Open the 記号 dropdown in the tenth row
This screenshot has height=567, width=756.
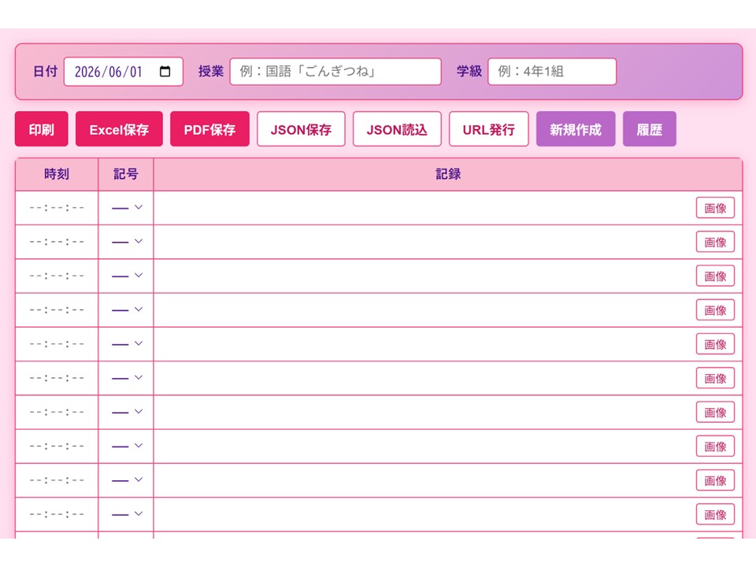(126, 514)
